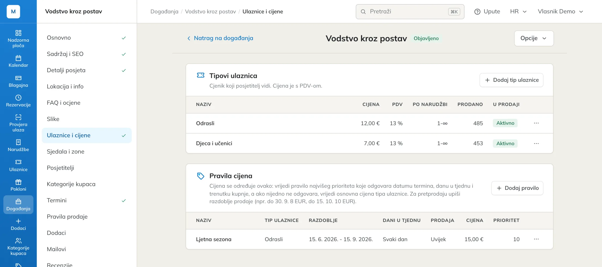The width and height of the screenshot is (602, 267).
Task: Select Provjera ulaza scan icon
Action: [18, 117]
